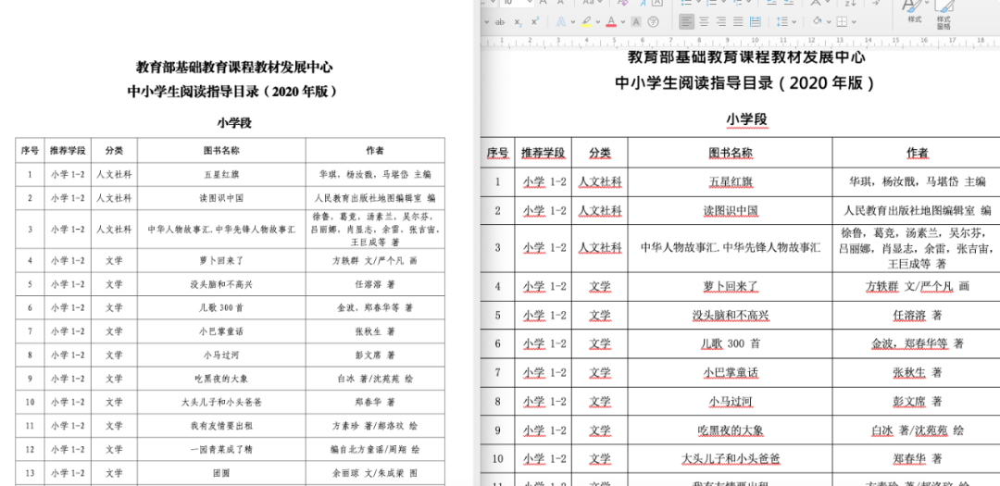Viewport: 1000px width, 486px height.
Task: Toggle strikethrough formatting in Word ribbon
Action: 500,21
